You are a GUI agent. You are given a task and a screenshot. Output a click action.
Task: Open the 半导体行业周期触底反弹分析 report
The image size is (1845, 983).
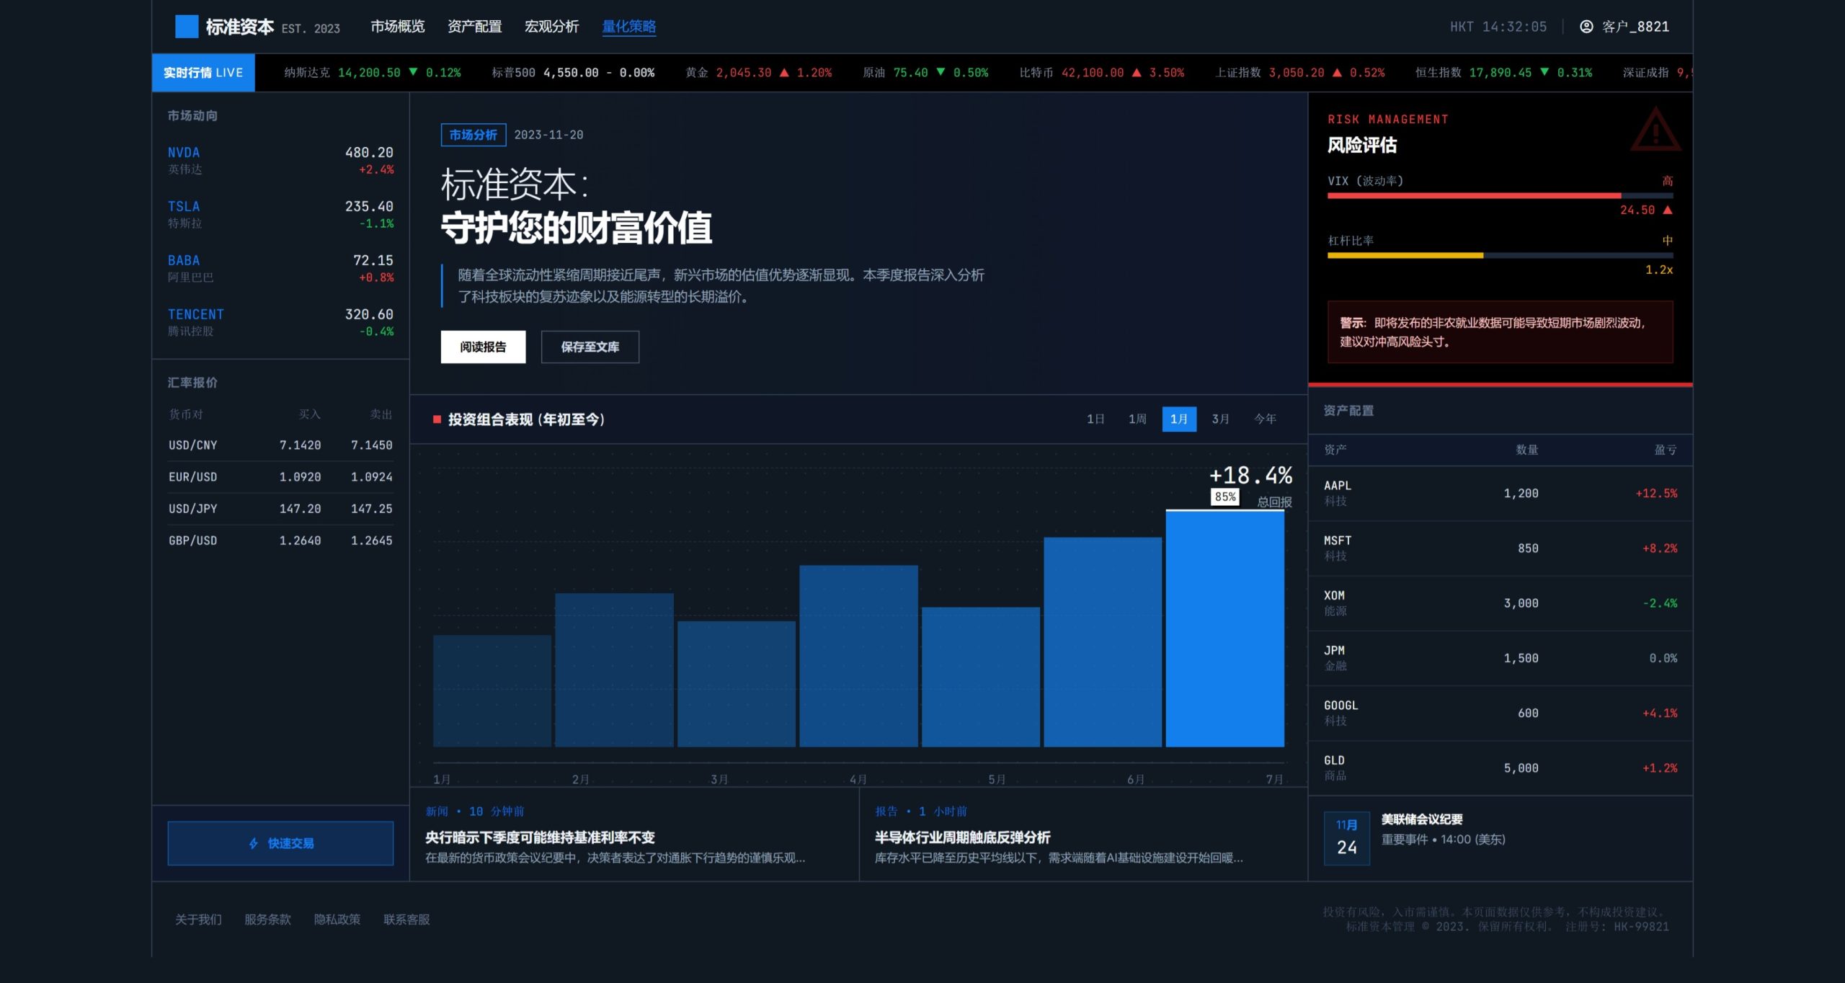coord(962,837)
